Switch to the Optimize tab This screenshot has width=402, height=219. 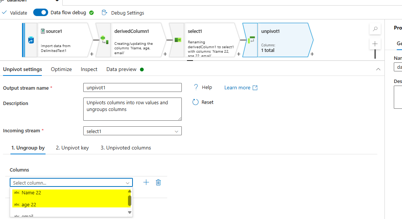coord(61,69)
